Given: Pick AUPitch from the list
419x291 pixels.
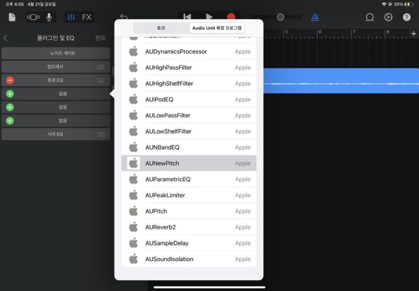Looking at the screenshot, I should click(x=189, y=211).
